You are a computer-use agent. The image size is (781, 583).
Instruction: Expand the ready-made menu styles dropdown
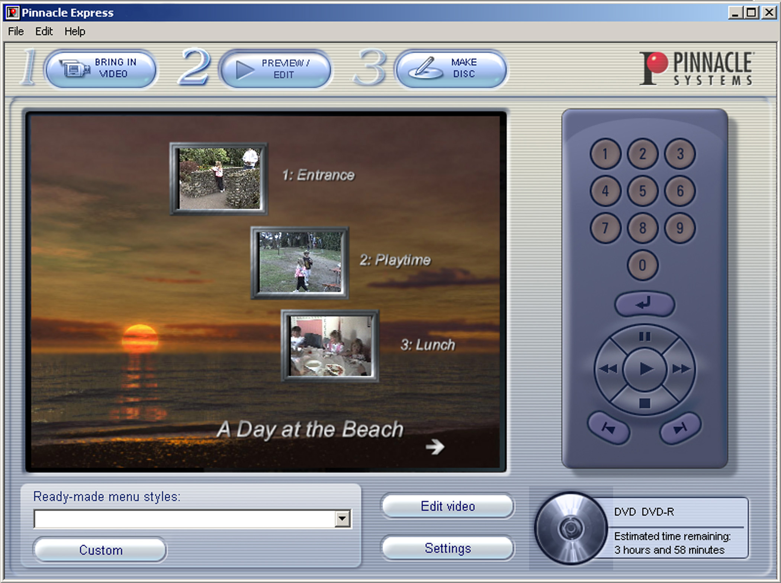point(343,519)
